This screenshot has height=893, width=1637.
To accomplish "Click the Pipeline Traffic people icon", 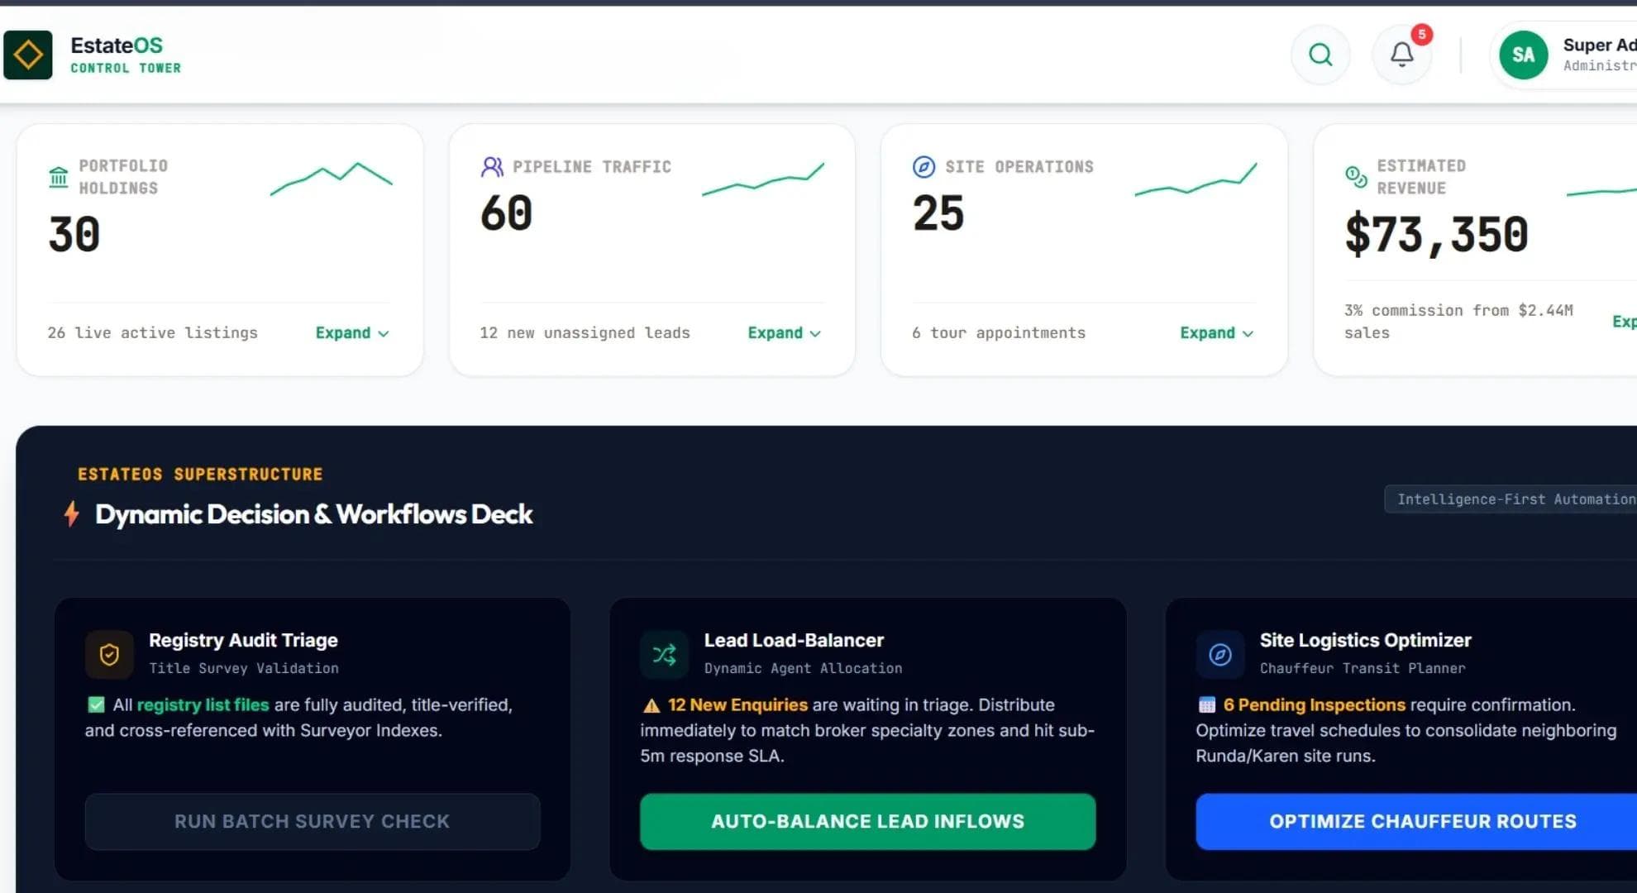I will click(x=492, y=167).
